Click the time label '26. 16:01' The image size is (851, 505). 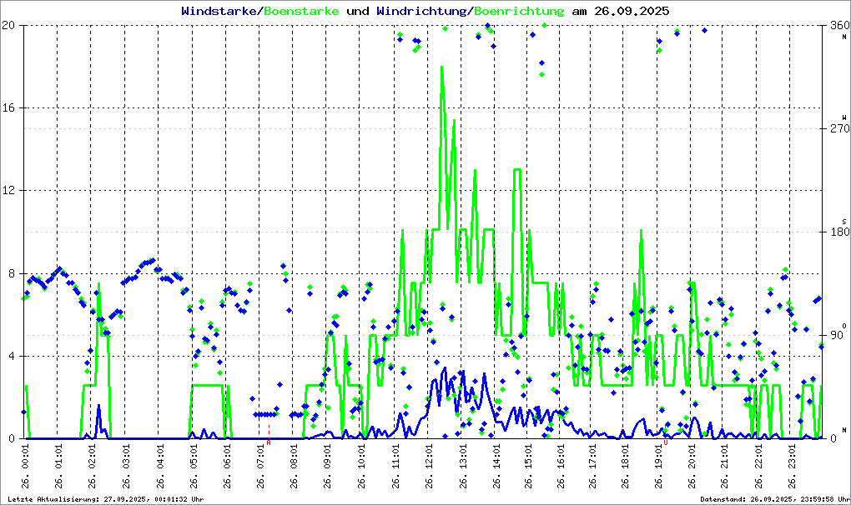(561, 466)
